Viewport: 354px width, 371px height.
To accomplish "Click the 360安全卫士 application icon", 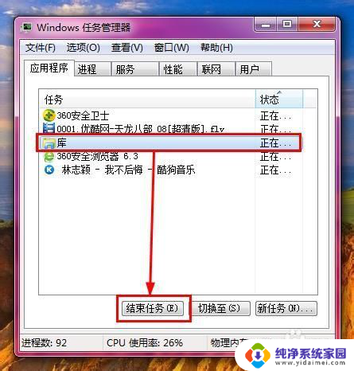I will [49, 115].
